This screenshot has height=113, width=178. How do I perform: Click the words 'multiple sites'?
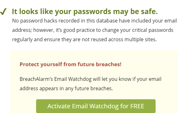(141, 40)
